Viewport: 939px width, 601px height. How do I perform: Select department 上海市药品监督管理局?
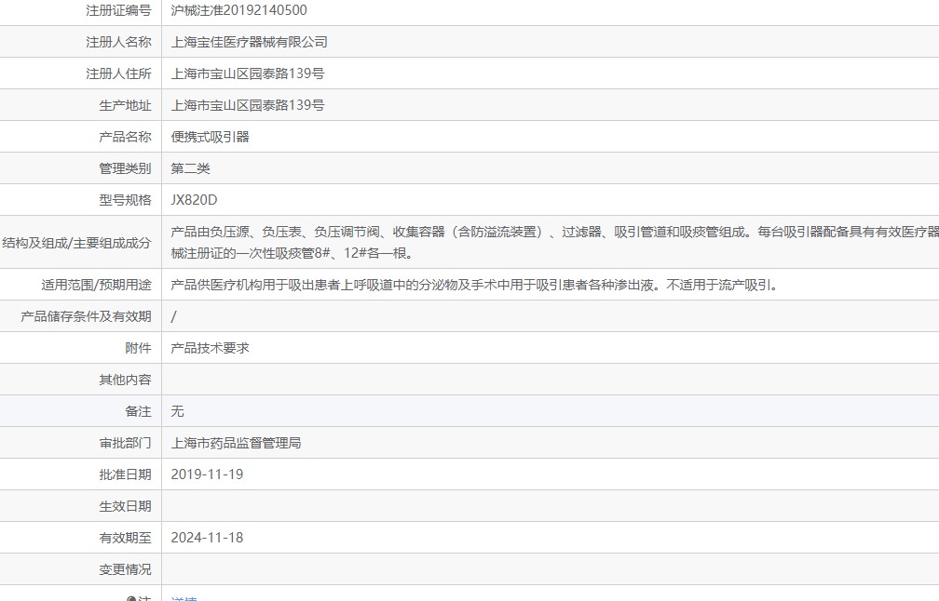[236, 443]
